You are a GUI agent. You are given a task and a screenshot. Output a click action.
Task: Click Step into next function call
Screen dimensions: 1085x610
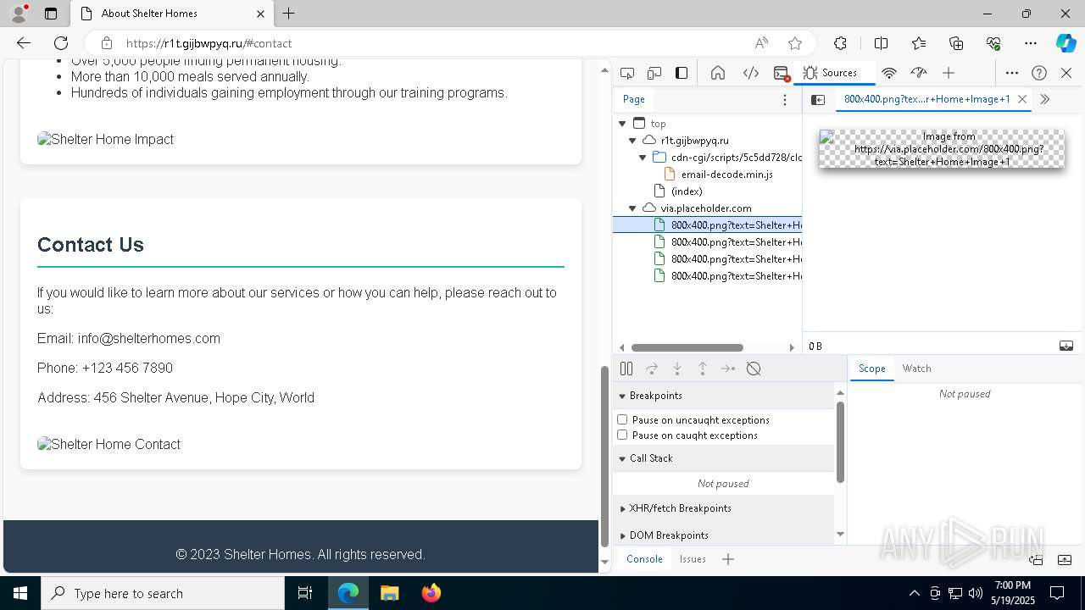tap(677, 369)
